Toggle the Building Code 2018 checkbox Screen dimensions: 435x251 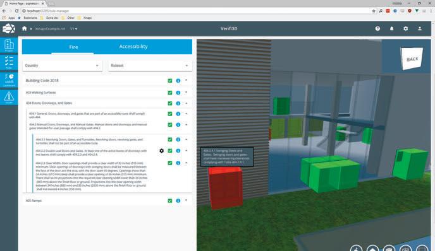coord(170,81)
